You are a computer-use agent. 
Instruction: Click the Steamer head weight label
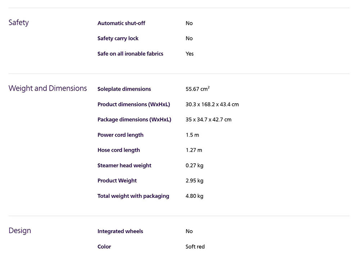click(x=124, y=165)
